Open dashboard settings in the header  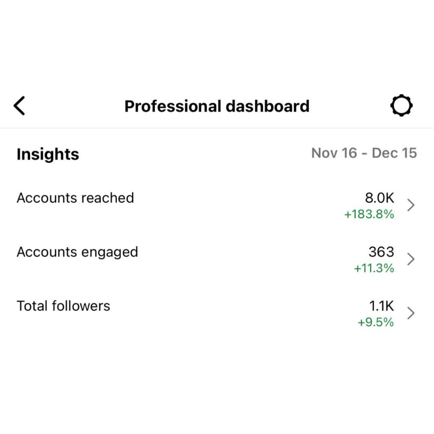(x=401, y=106)
